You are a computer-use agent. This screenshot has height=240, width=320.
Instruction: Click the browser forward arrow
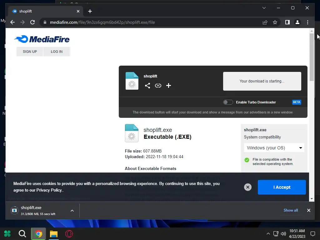(22, 22)
